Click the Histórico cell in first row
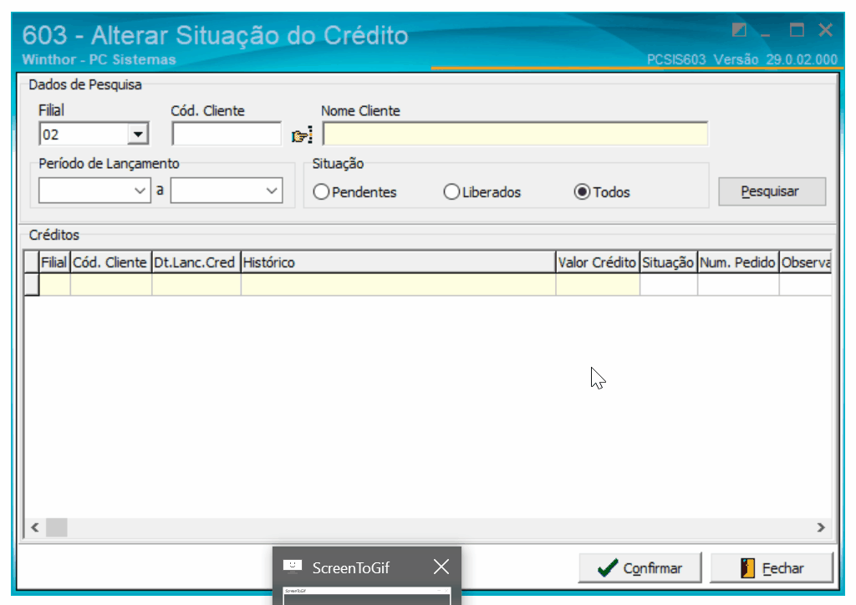Image resolution: width=856 pixels, height=605 pixels. click(x=398, y=284)
